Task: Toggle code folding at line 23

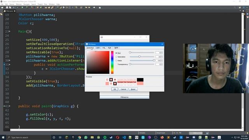Action: coord(10,31)
